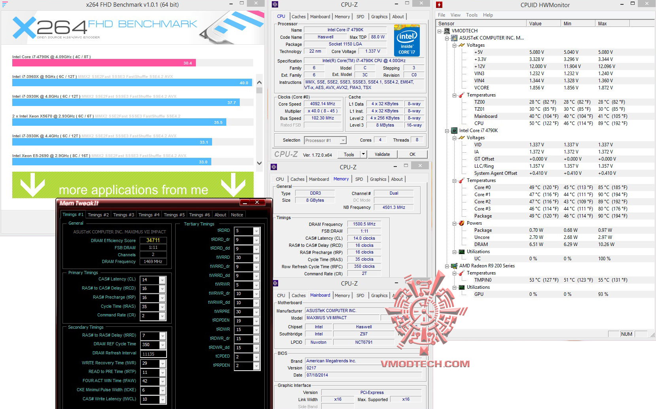Collapse the ASUSTeK COMPUTER INC. node
This screenshot has height=409, width=656.
(447, 38)
